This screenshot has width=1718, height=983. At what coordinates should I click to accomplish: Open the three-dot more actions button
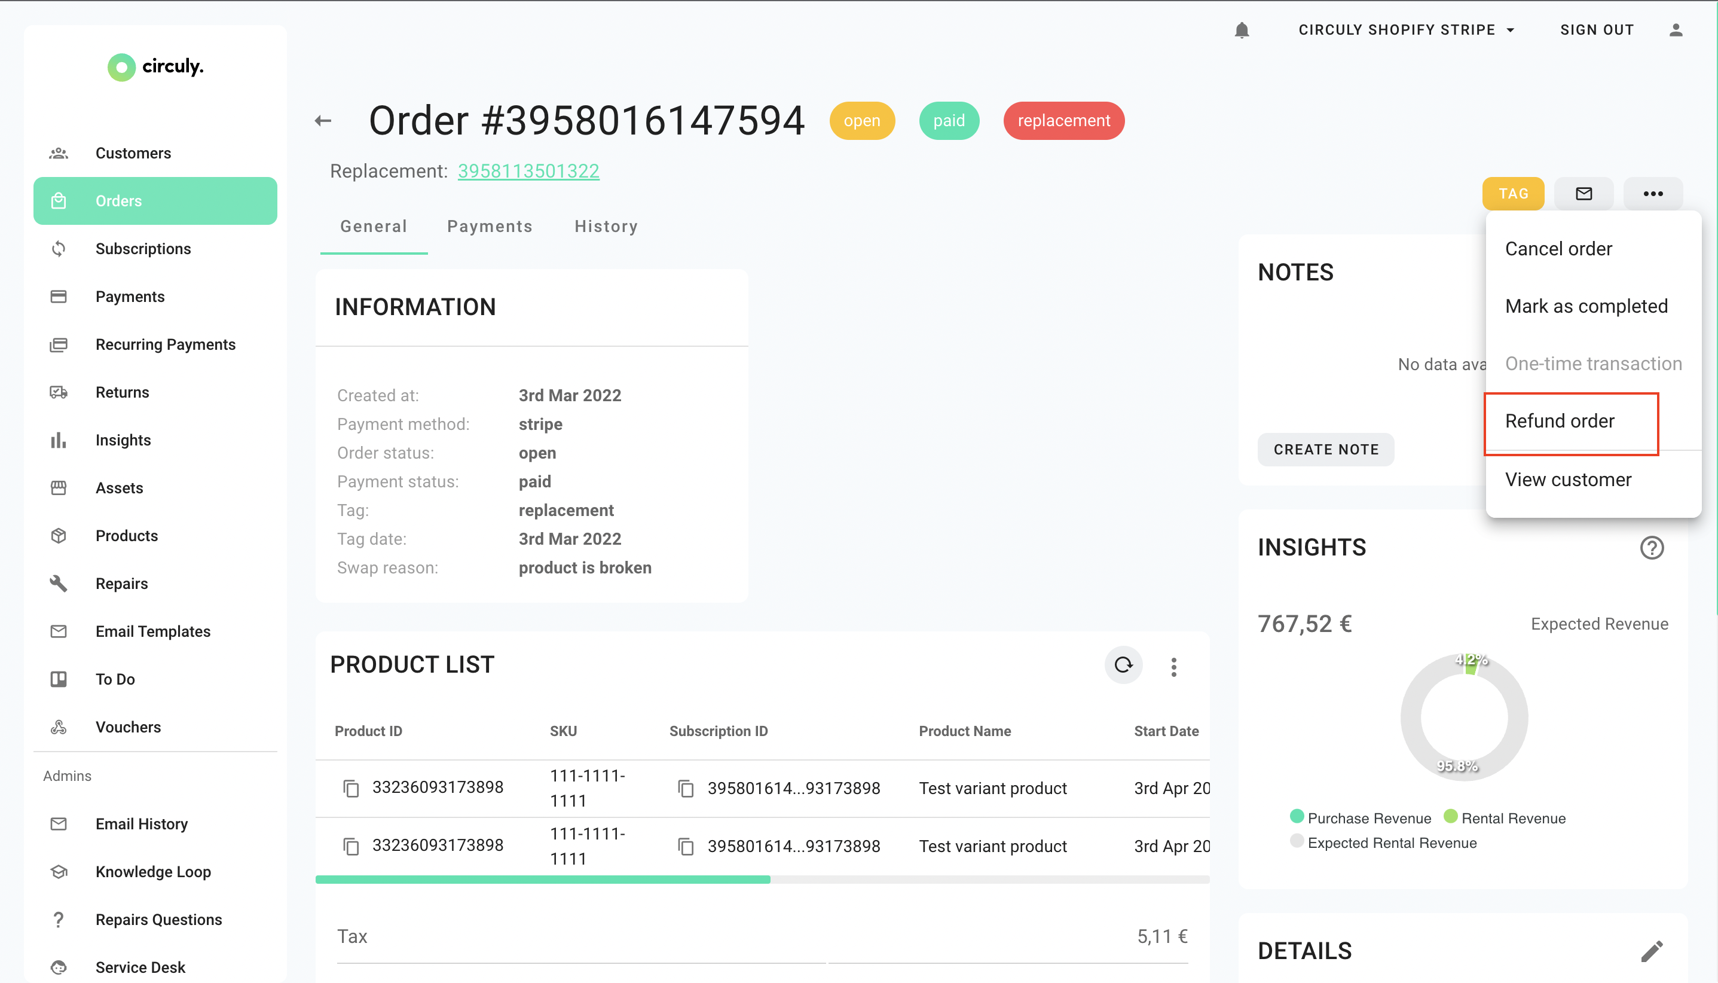[x=1653, y=194]
